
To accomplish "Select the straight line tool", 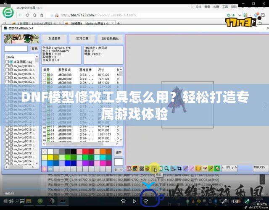I will point(192,169).
